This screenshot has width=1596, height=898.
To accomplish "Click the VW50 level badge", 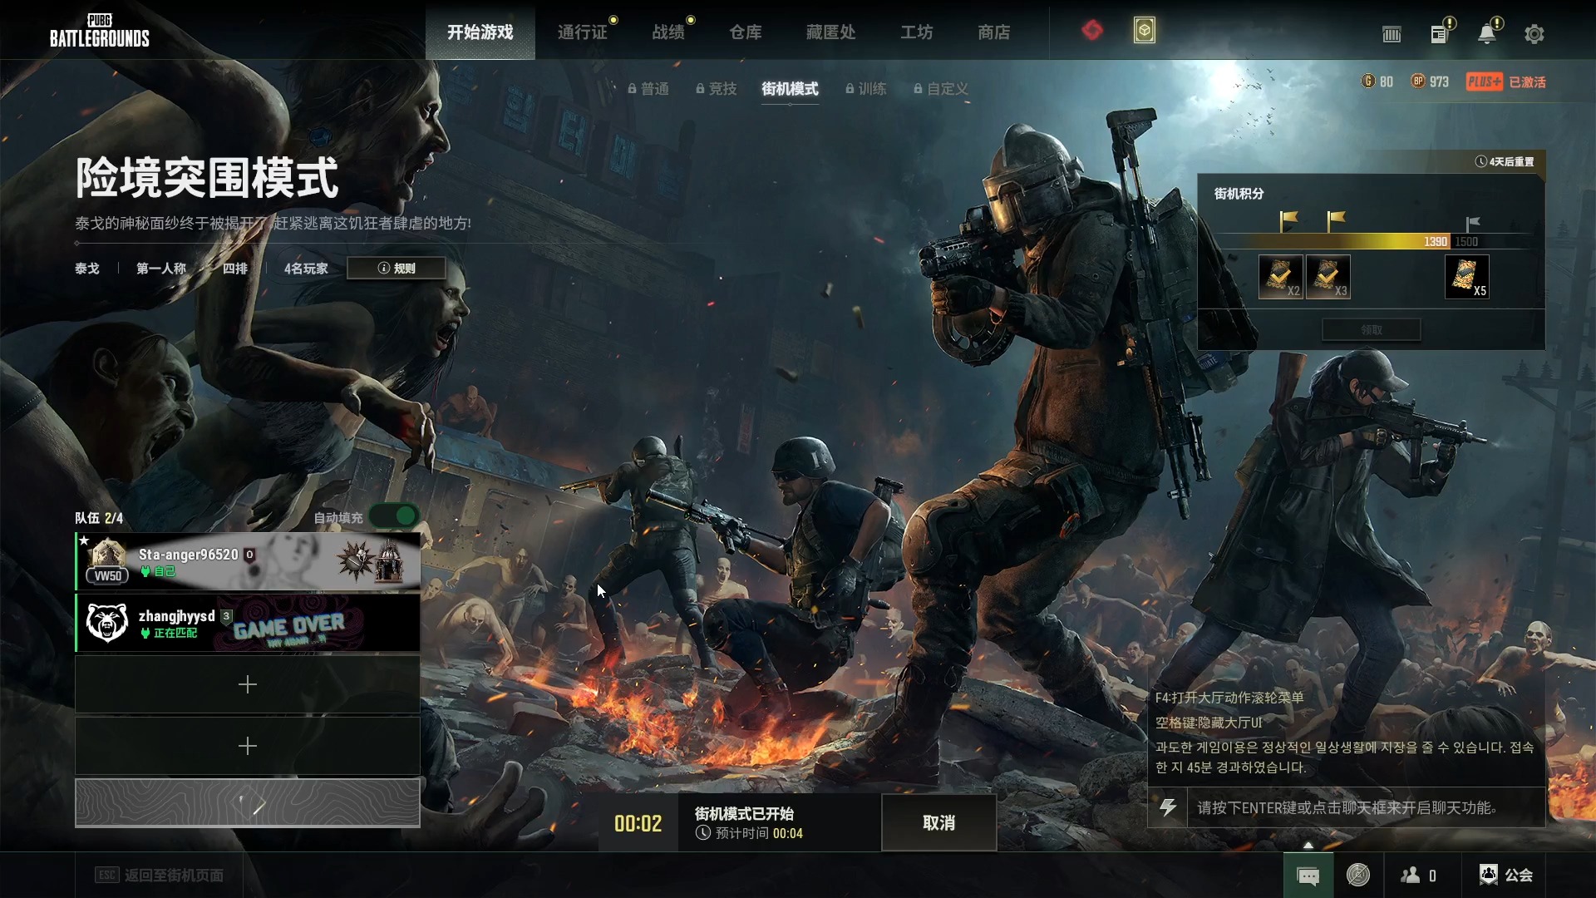I will pos(108,575).
